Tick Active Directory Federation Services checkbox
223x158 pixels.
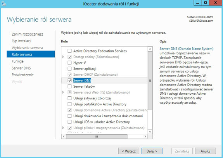69,51
